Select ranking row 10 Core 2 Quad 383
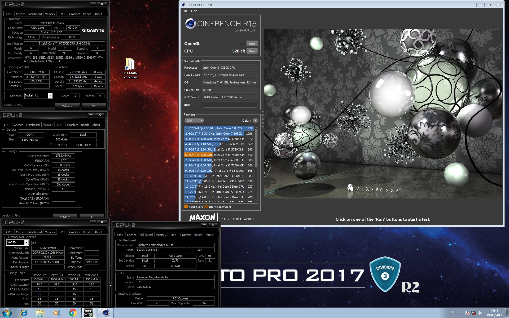This screenshot has height=318, width=509. (219, 176)
